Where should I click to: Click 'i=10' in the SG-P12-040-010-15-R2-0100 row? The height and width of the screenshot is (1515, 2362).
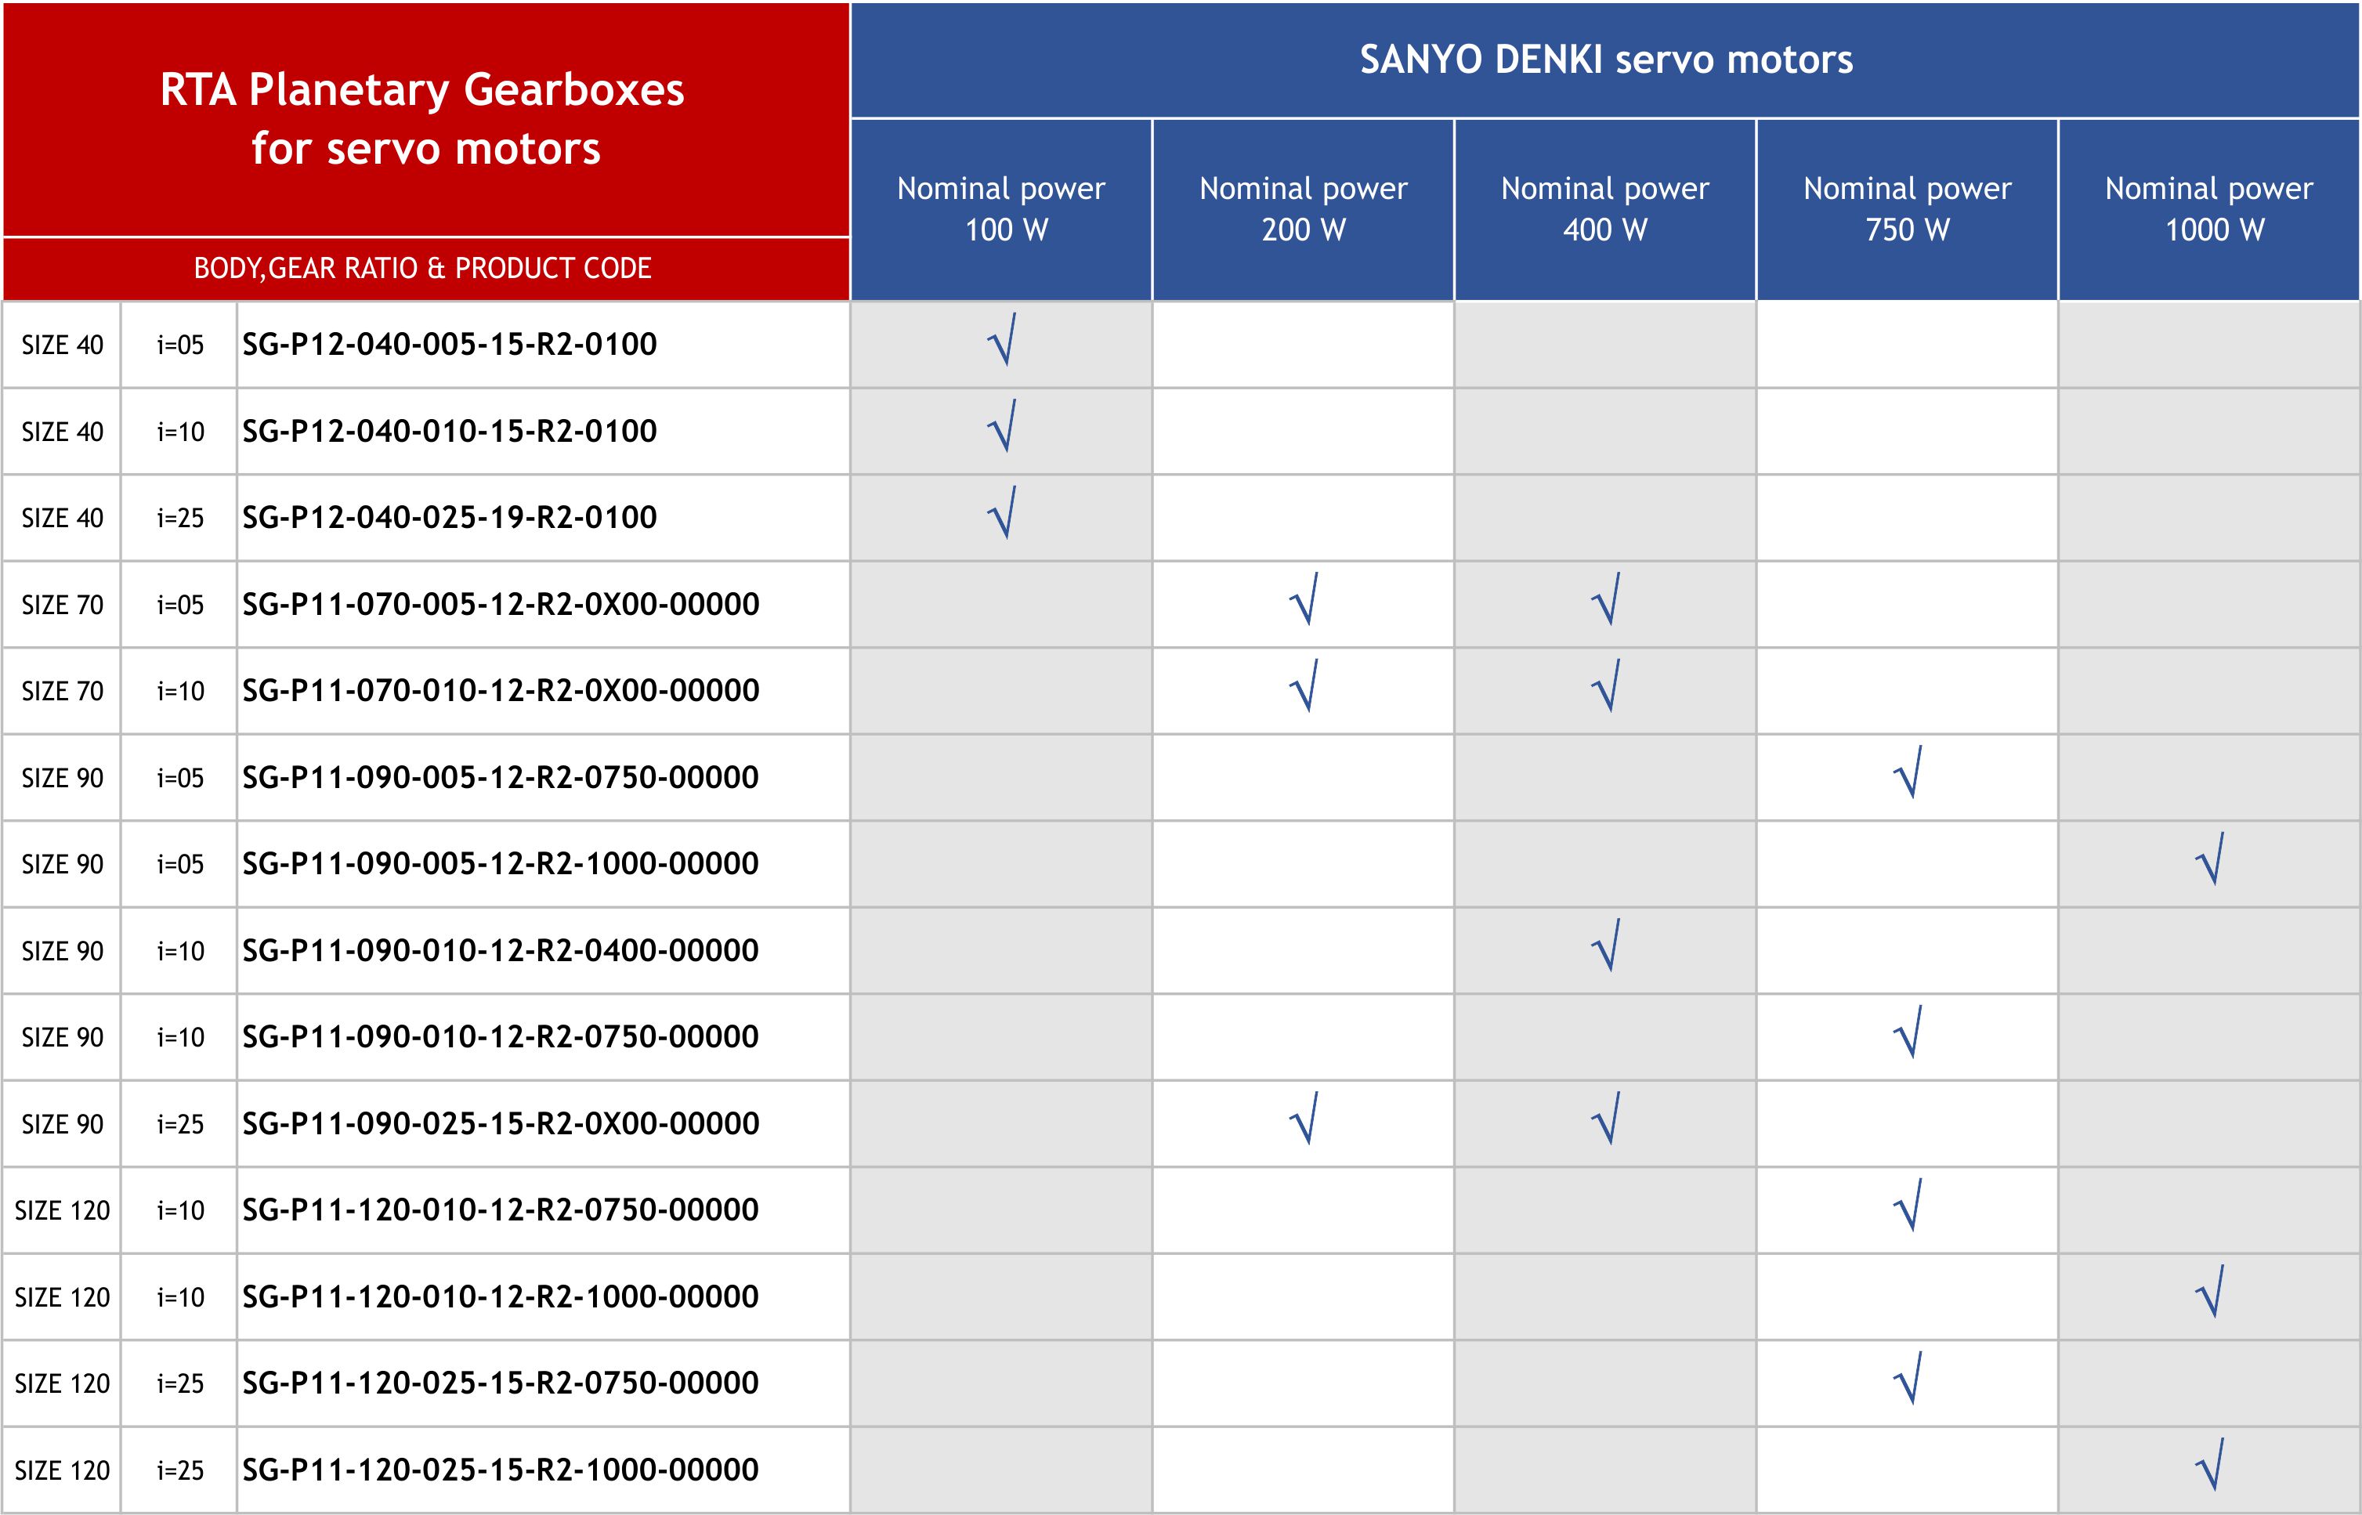coord(181,432)
